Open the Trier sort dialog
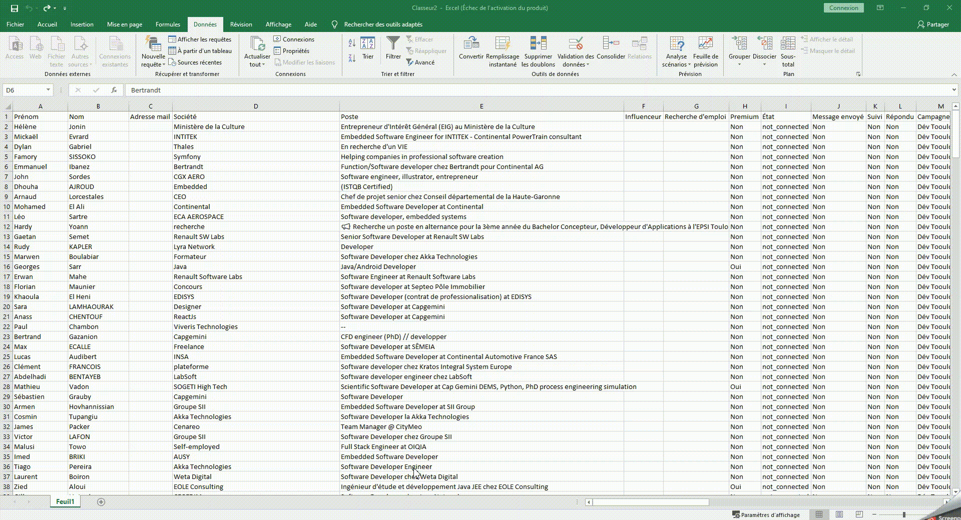Screen dimensions: 961x520 (x=368, y=48)
